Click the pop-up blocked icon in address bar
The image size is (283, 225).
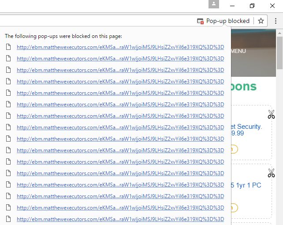200,21
